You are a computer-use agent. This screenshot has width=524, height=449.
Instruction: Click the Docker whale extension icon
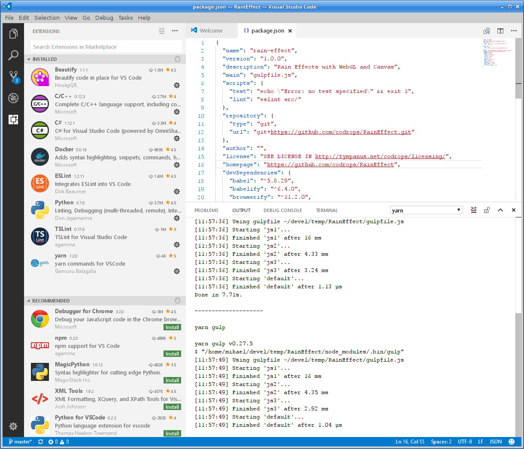[40, 157]
